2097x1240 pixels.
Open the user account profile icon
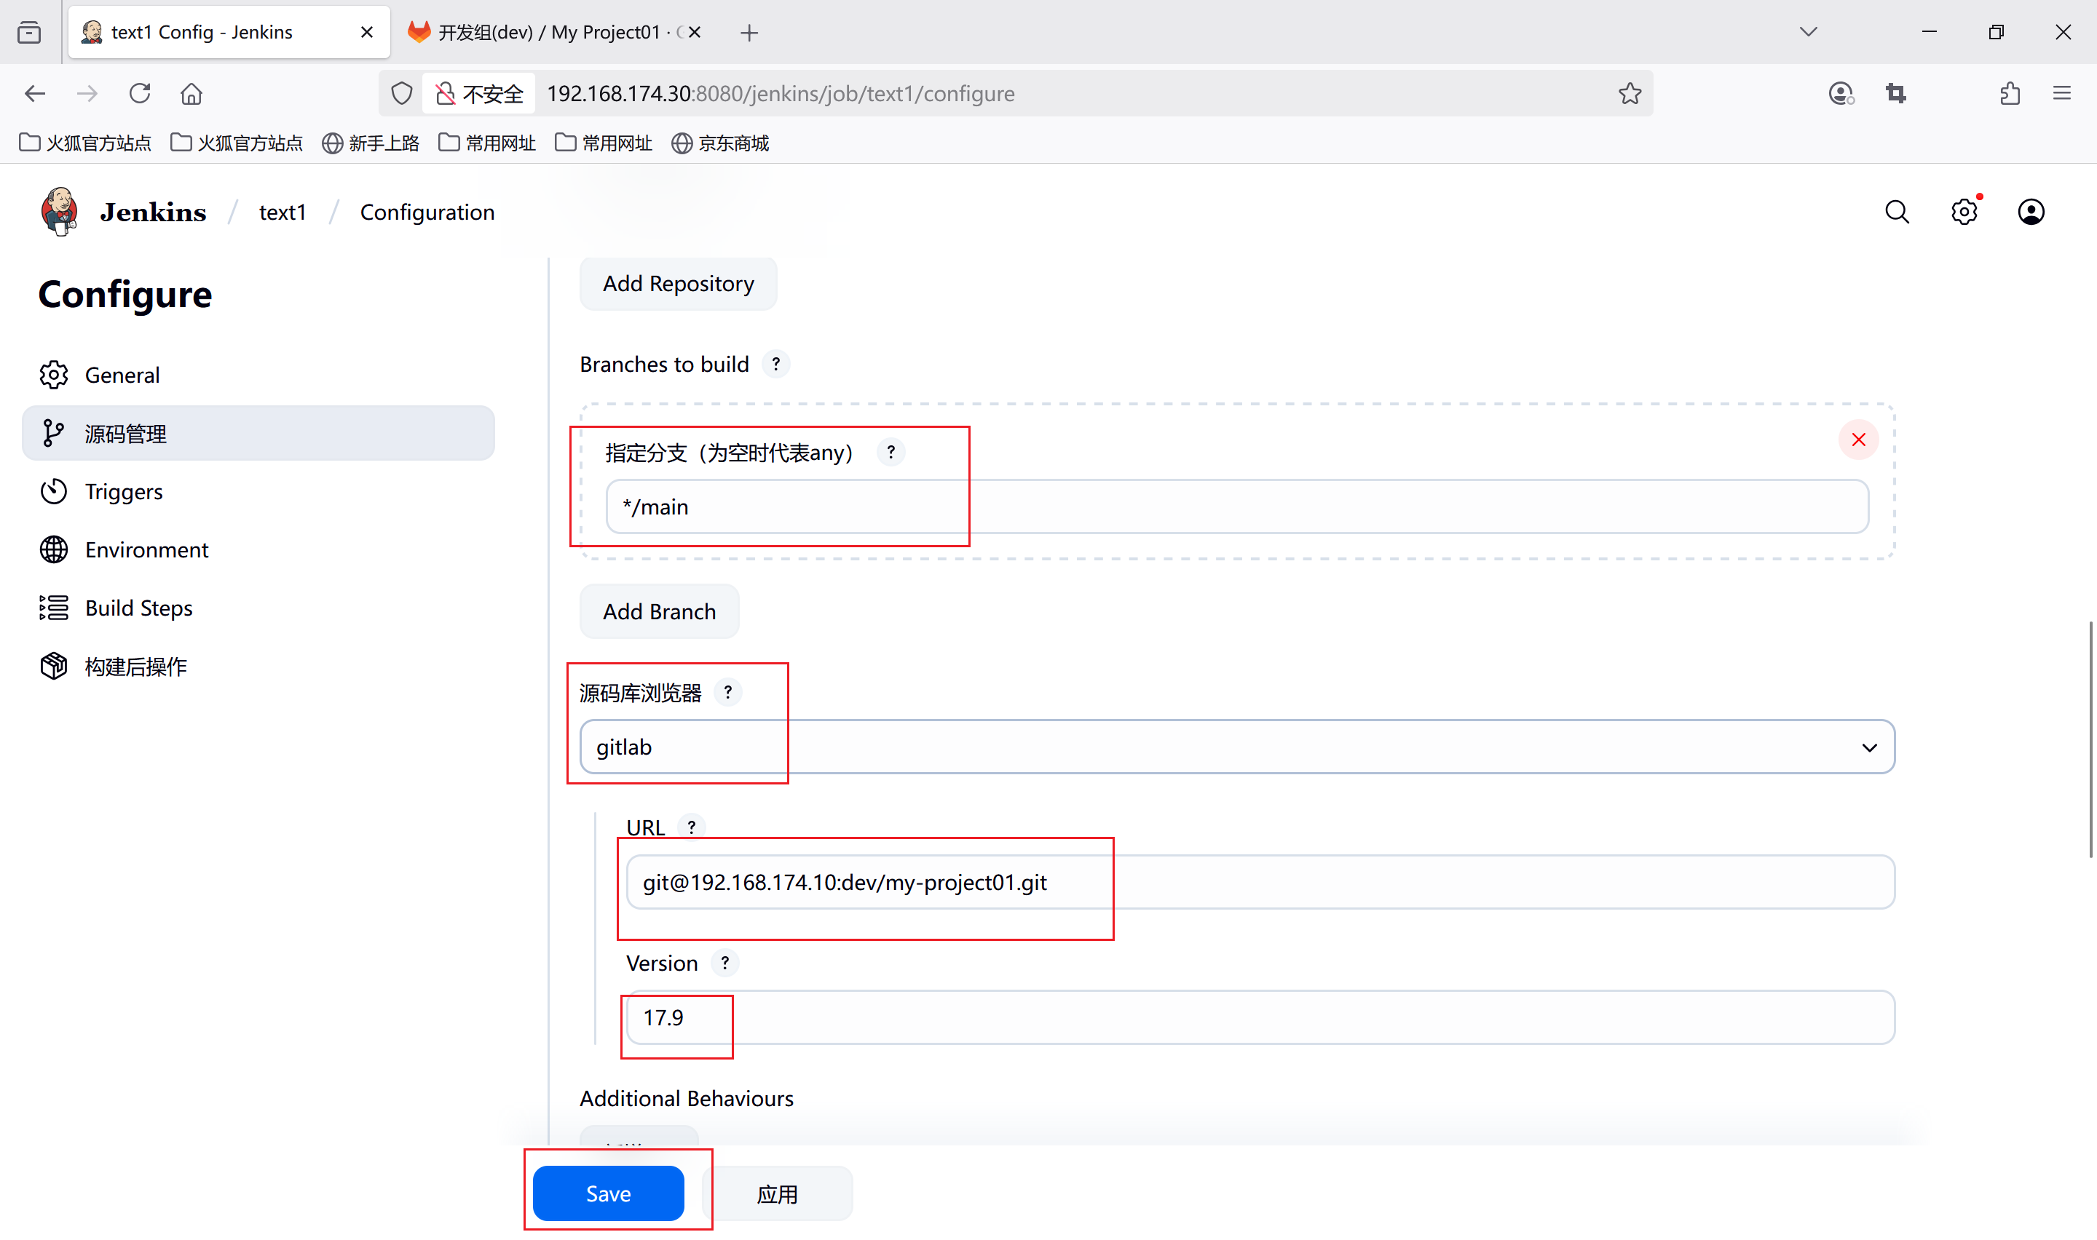2030,212
